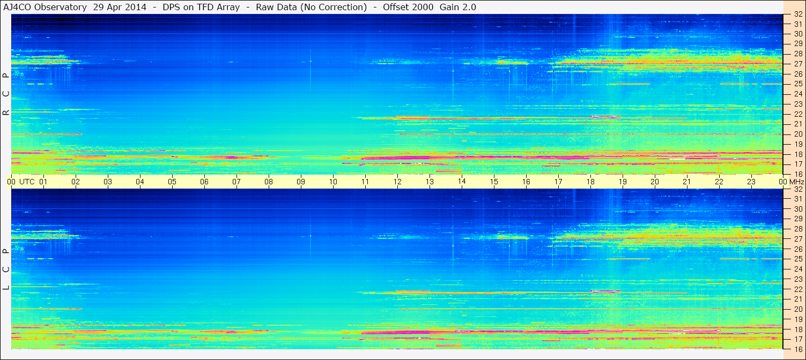This screenshot has height=360, width=806.
Task: Click the 29 MHz tick in LCP panel
Action: coord(797,219)
